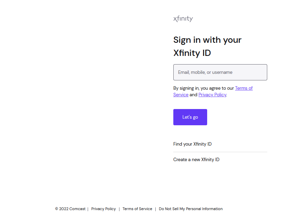Open Terms of Service in the footer

pyautogui.click(x=137, y=209)
